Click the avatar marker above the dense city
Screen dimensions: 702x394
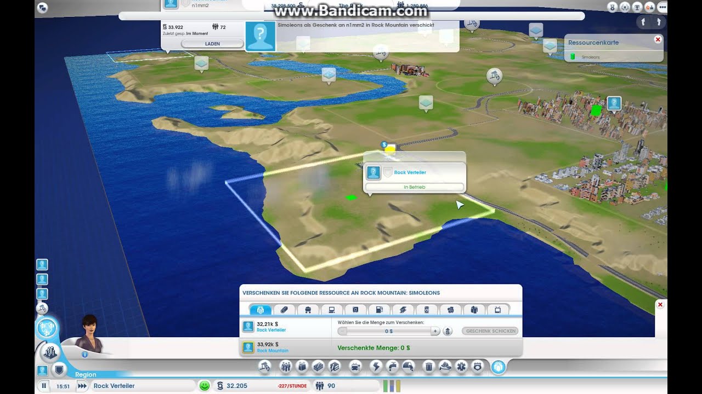[614, 103]
